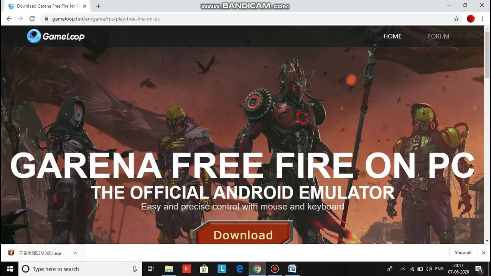Click Show all downloads
Image resolution: width=491 pixels, height=276 pixels.
(x=463, y=253)
